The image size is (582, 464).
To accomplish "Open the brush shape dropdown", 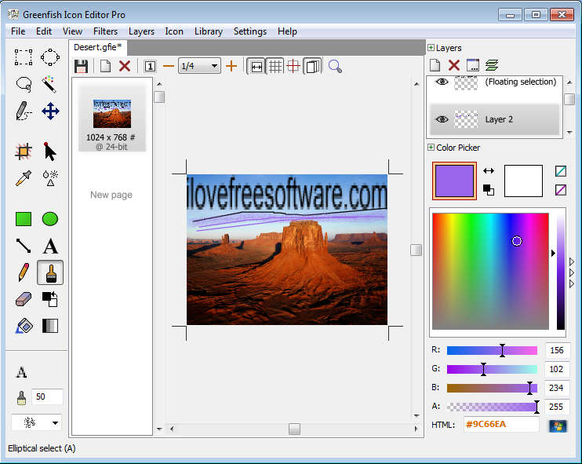I will pos(36,422).
